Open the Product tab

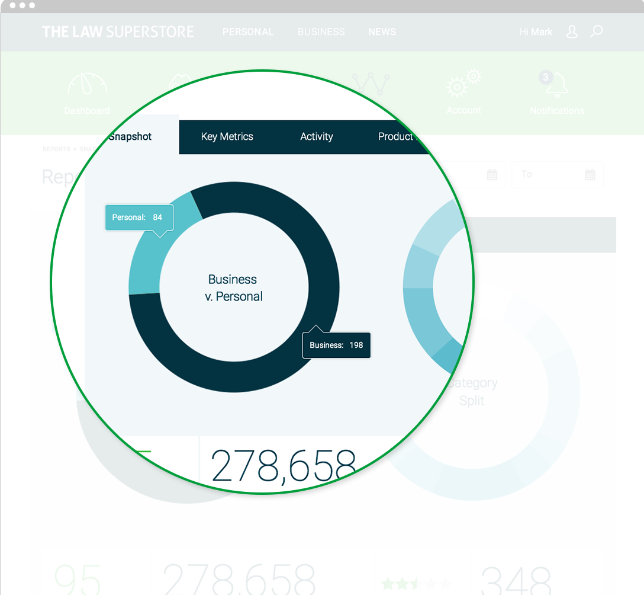pos(395,137)
